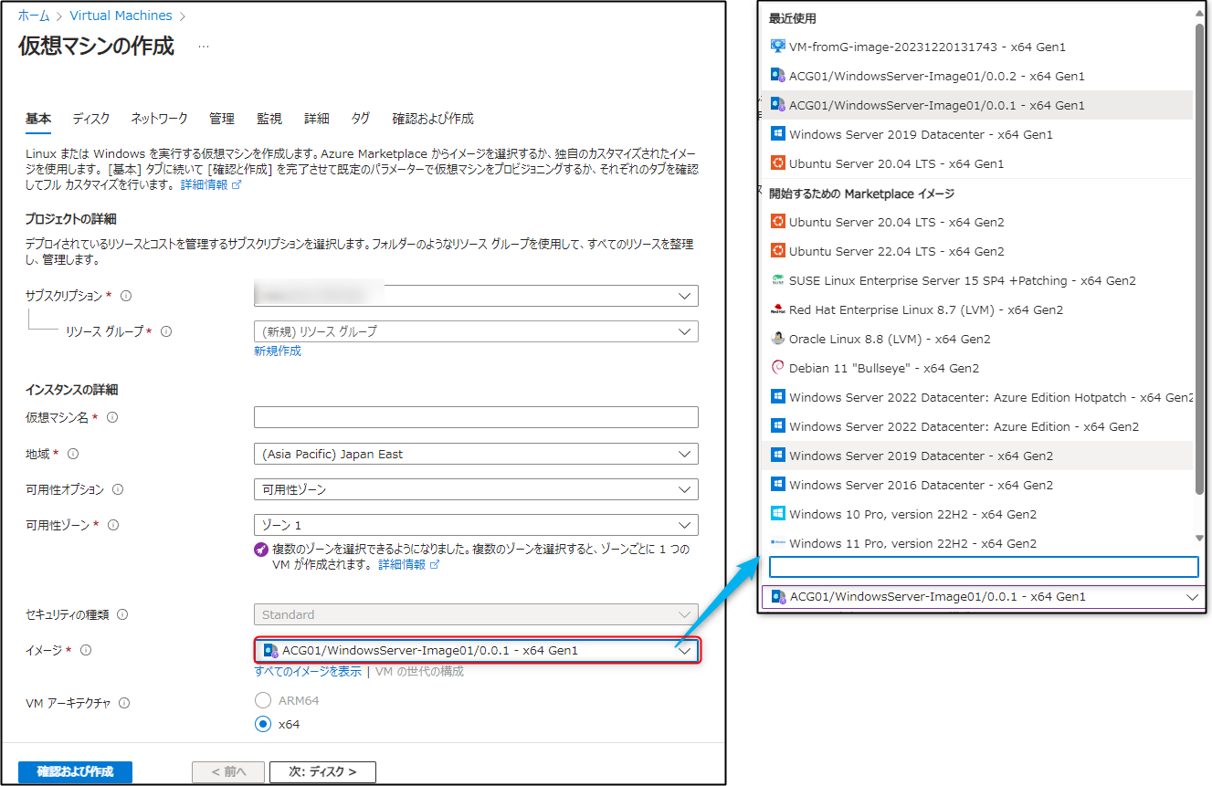Open the リソース グループ dropdown
Image resolution: width=1212 pixels, height=786 pixels.
coord(476,331)
